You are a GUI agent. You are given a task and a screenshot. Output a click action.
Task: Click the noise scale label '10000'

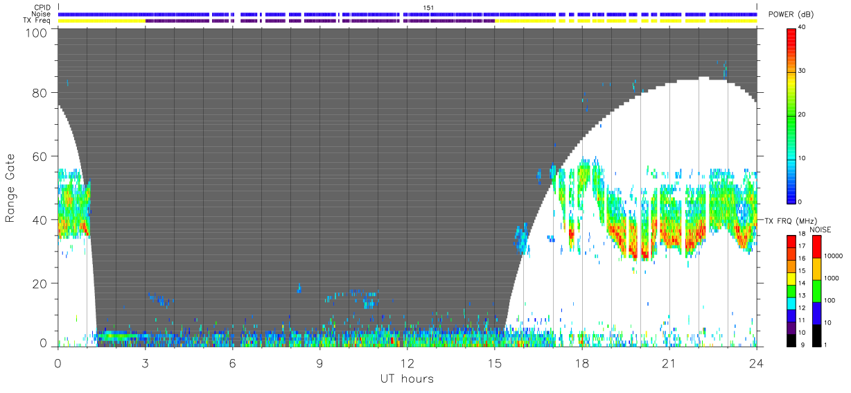[835, 256]
